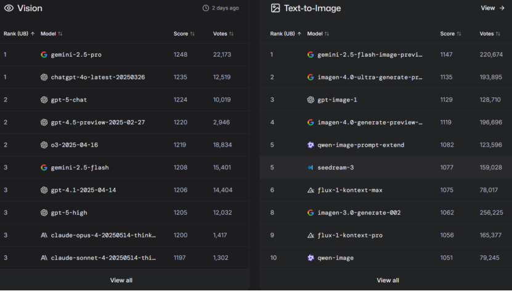512x291 pixels.
Task: Sort Vision table by Votes column
Action: click(223, 33)
